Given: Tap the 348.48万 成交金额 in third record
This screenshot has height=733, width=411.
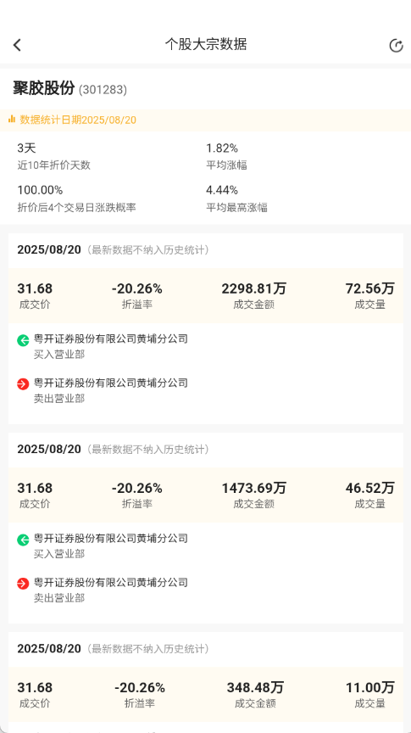Looking at the screenshot, I should (x=255, y=688).
